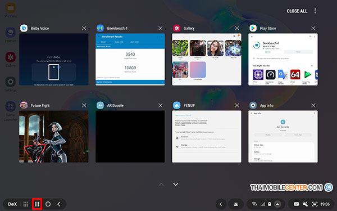Click the App info gear icon
Screen dimensions: 337x211
253,105
